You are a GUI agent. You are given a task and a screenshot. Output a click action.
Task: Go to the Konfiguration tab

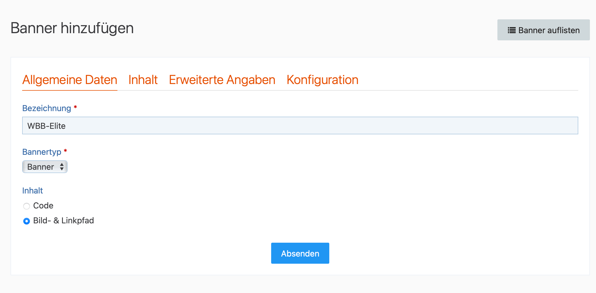(322, 80)
